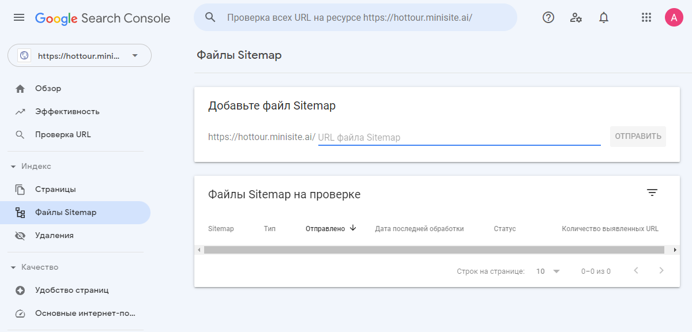This screenshot has height=332, width=692.
Task: Open the hamburger main menu
Action: (x=19, y=18)
